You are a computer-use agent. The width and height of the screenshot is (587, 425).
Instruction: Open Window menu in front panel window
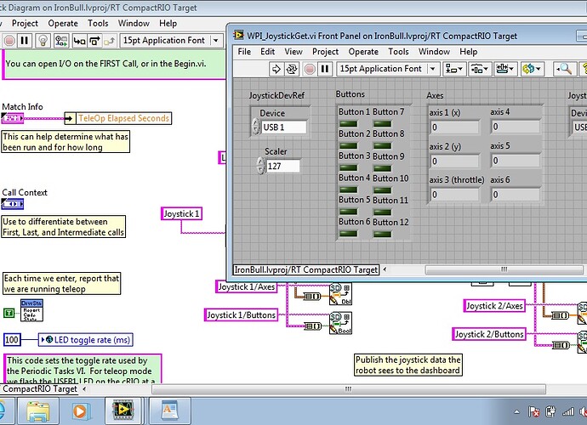point(434,52)
